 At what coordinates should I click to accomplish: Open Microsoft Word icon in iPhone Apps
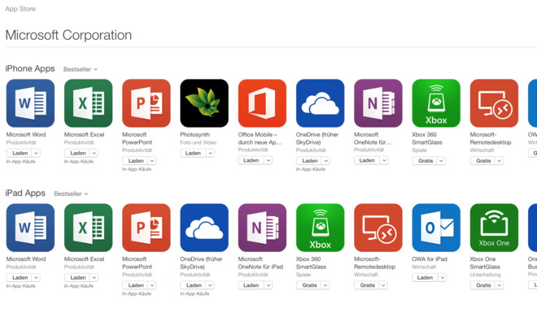pyautogui.click(x=30, y=103)
